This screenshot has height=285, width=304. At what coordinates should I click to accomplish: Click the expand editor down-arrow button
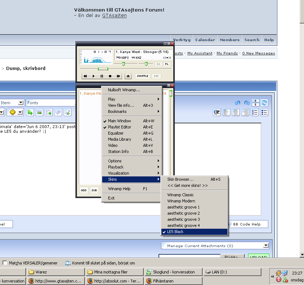[x=256, y=104]
